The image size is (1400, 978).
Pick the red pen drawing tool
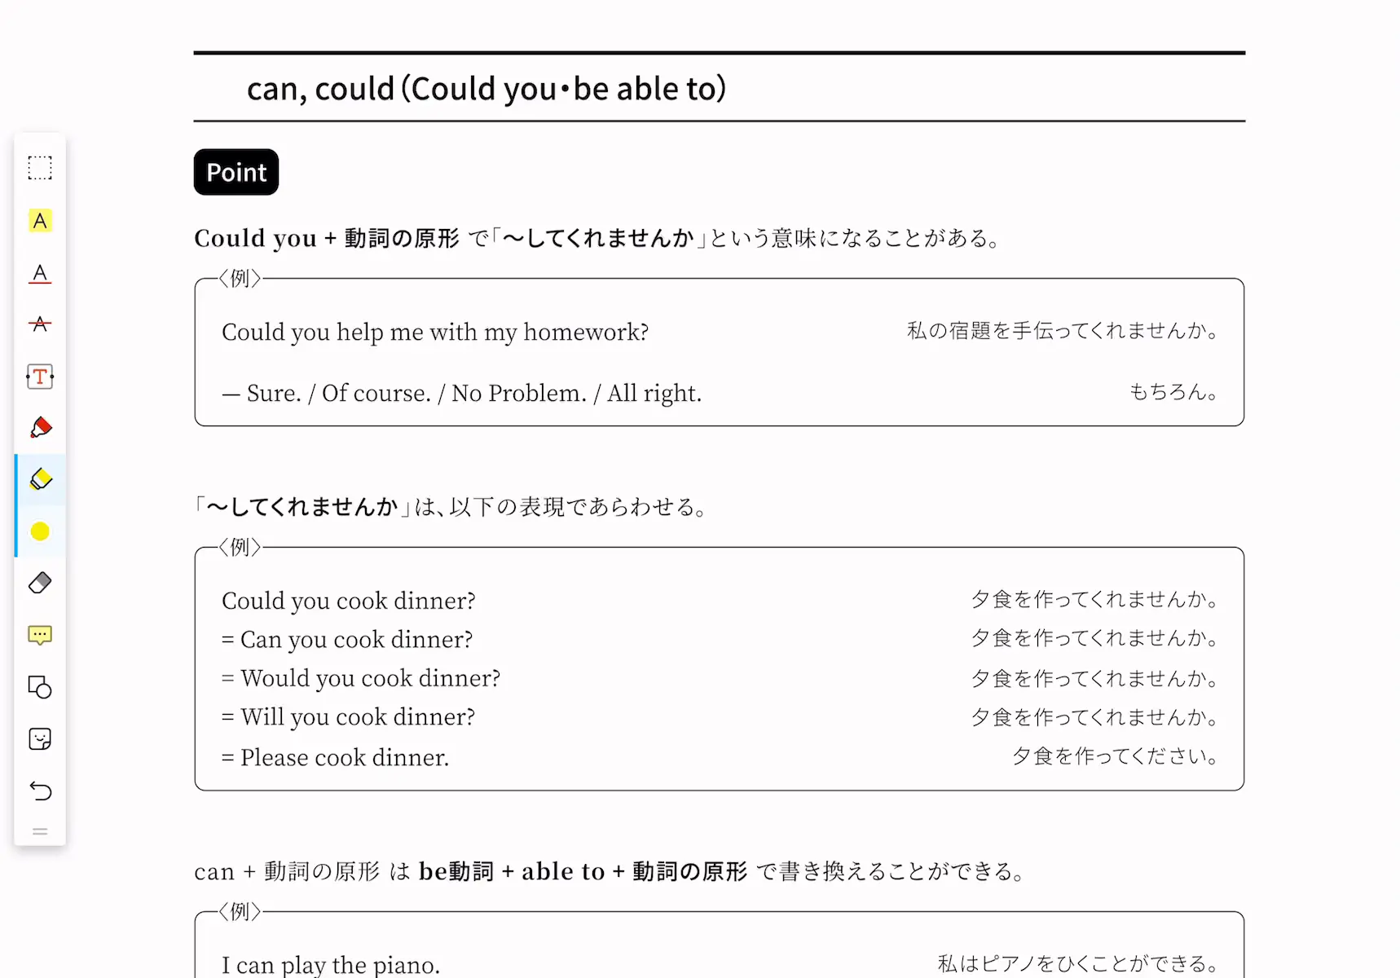point(40,428)
